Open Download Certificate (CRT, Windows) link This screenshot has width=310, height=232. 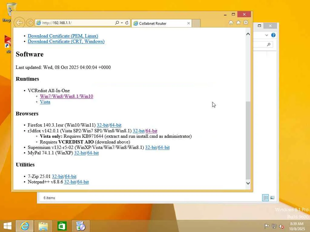(x=66, y=41)
